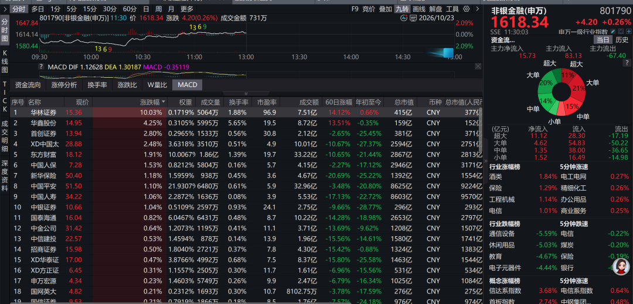633x304 pixels.
Task: Switch to the 多日 timeframe
Action: pos(38,9)
